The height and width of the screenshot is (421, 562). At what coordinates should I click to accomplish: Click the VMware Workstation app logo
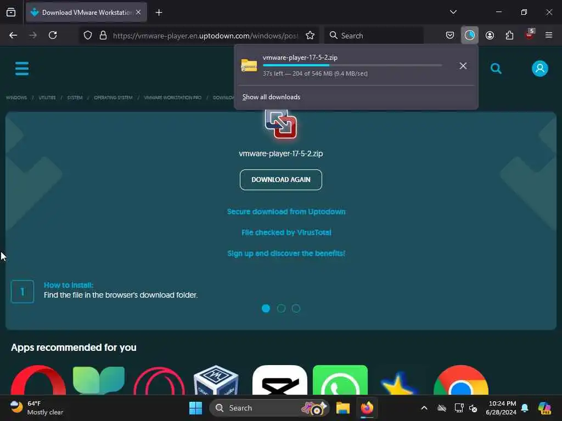pyautogui.click(x=281, y=123)
